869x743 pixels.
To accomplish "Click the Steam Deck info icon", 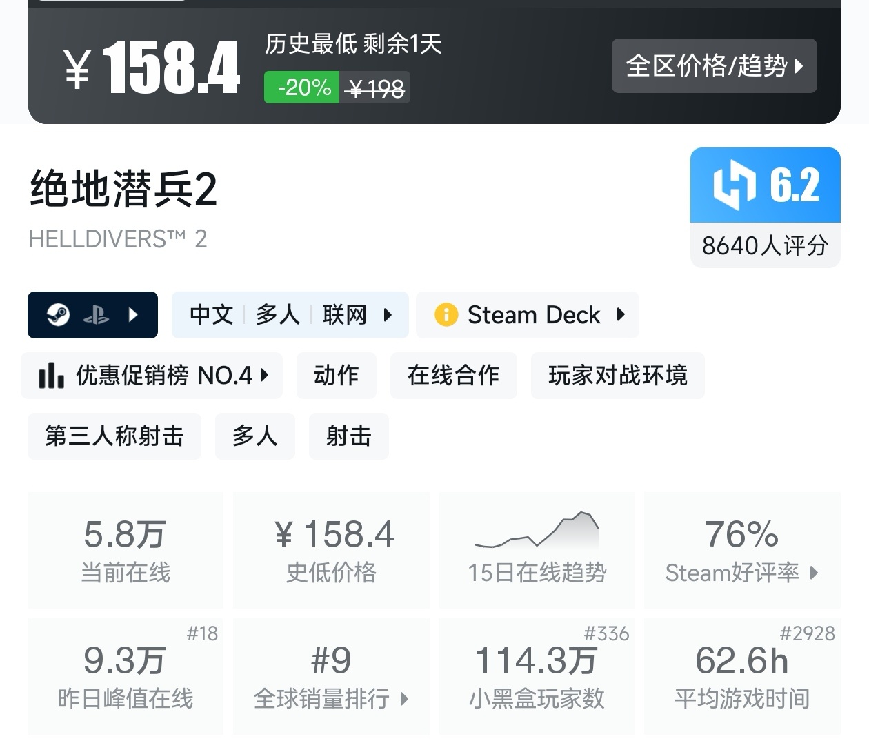I will [446, 315].
